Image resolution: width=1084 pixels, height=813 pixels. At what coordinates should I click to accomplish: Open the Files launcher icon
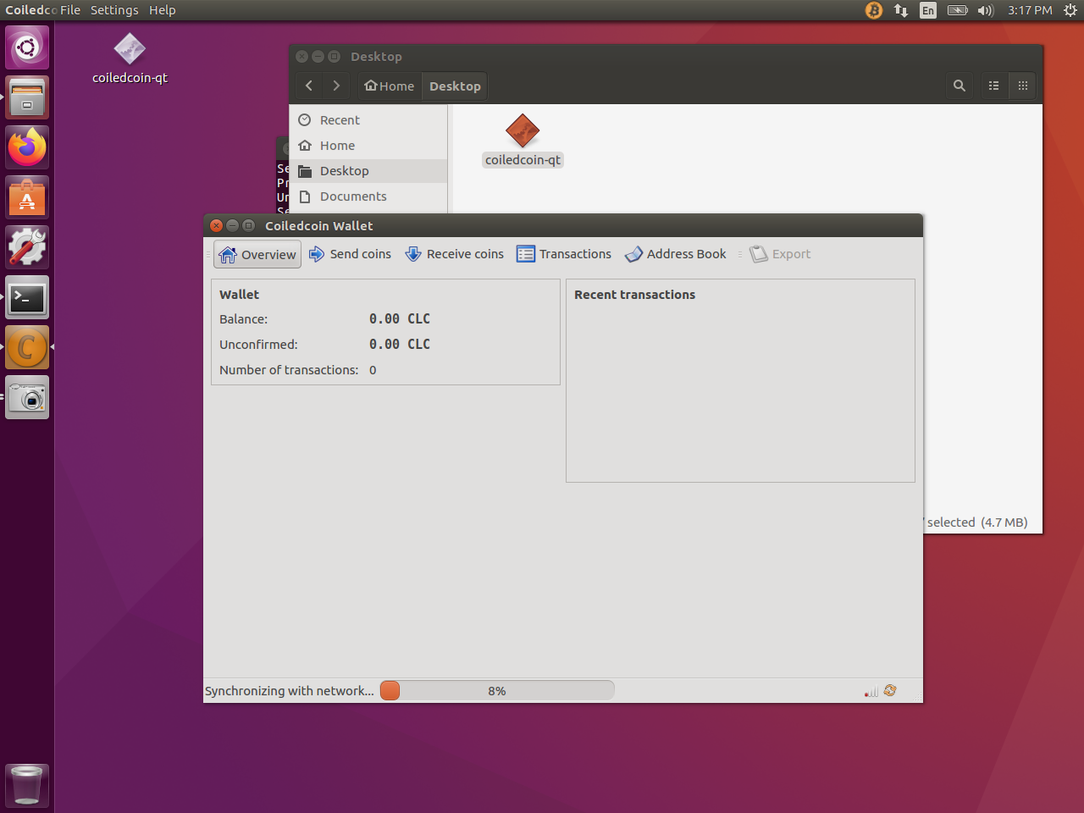pos(27,97)
